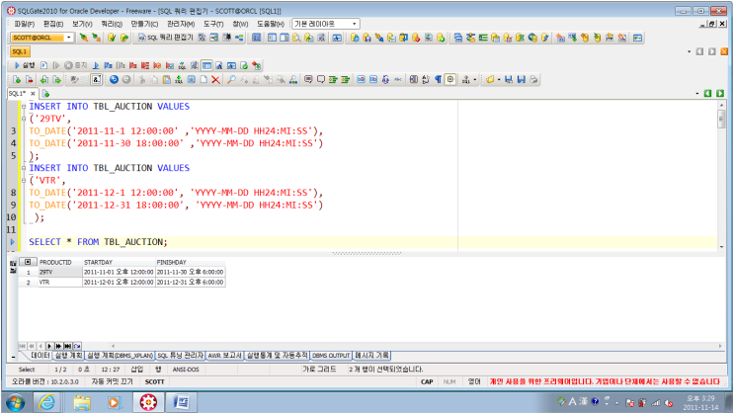Close the SQL1* editor tab
The height and width of the screenshot is (414, 734).
[x=33, y=94]
